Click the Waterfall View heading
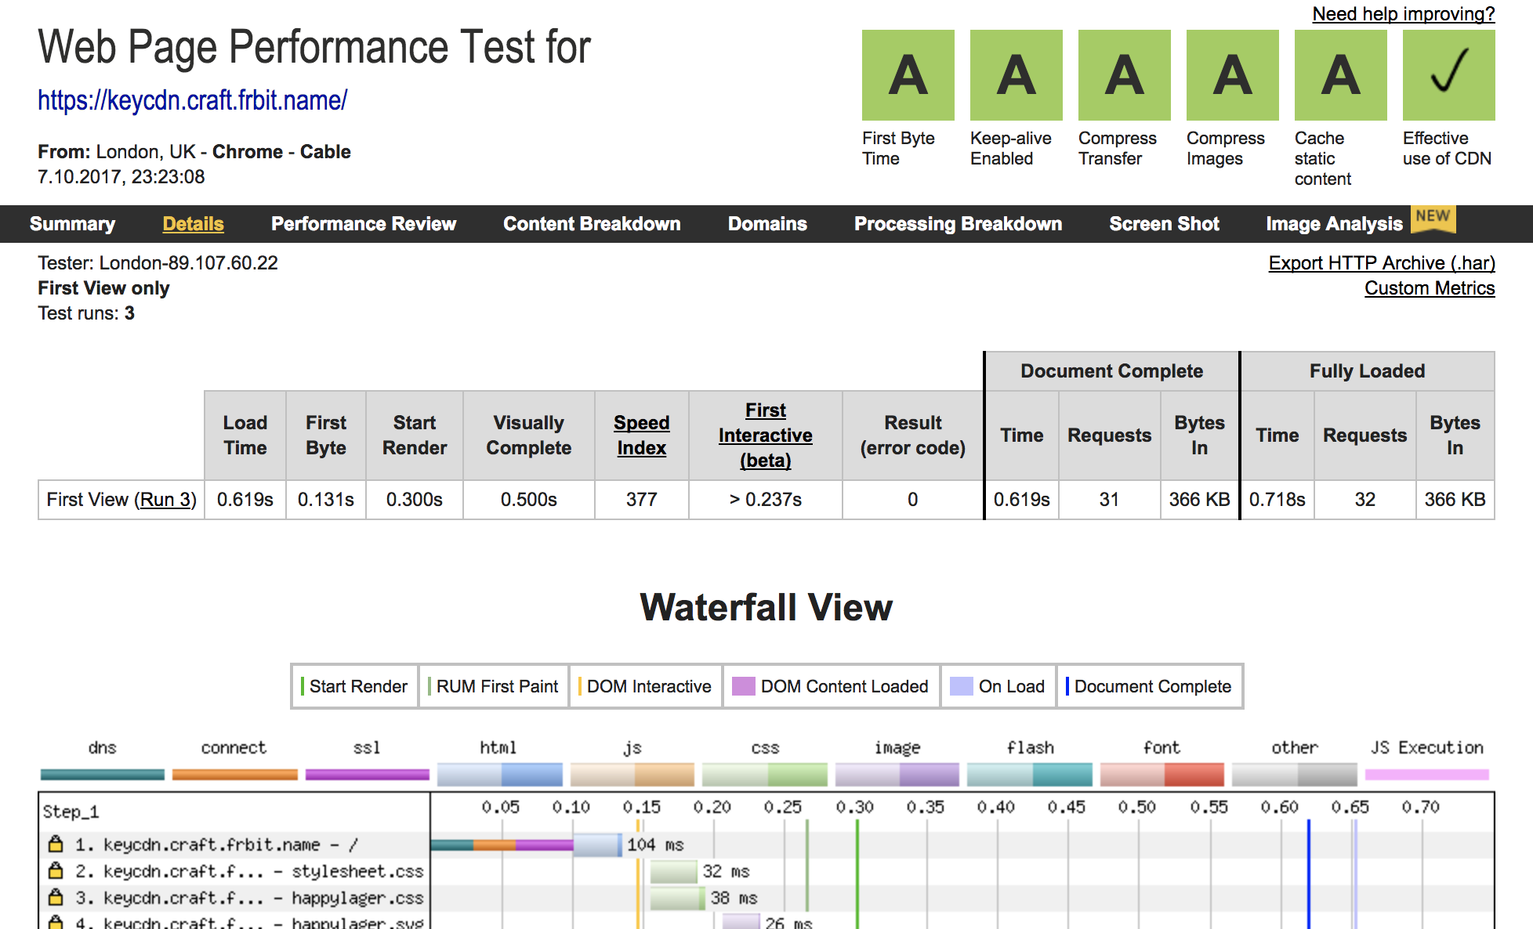The height and width of the screenshot is (929, 1533). 766,607
